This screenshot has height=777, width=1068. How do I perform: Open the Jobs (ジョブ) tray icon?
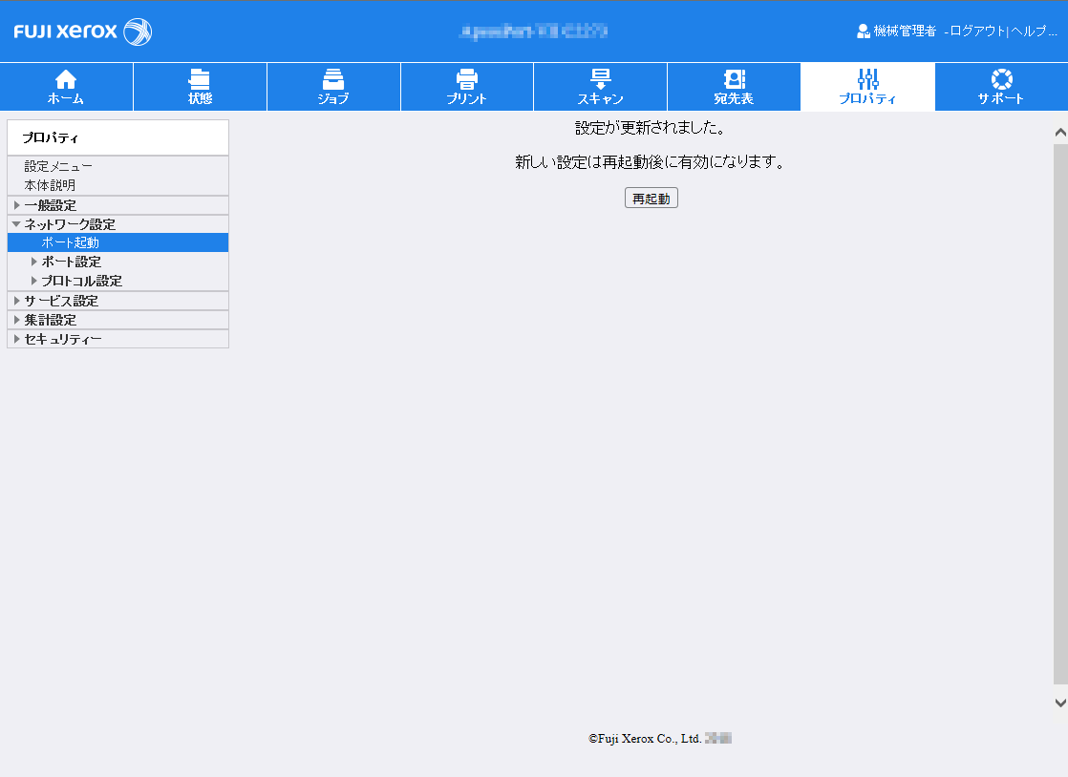[x=333, y=80]
